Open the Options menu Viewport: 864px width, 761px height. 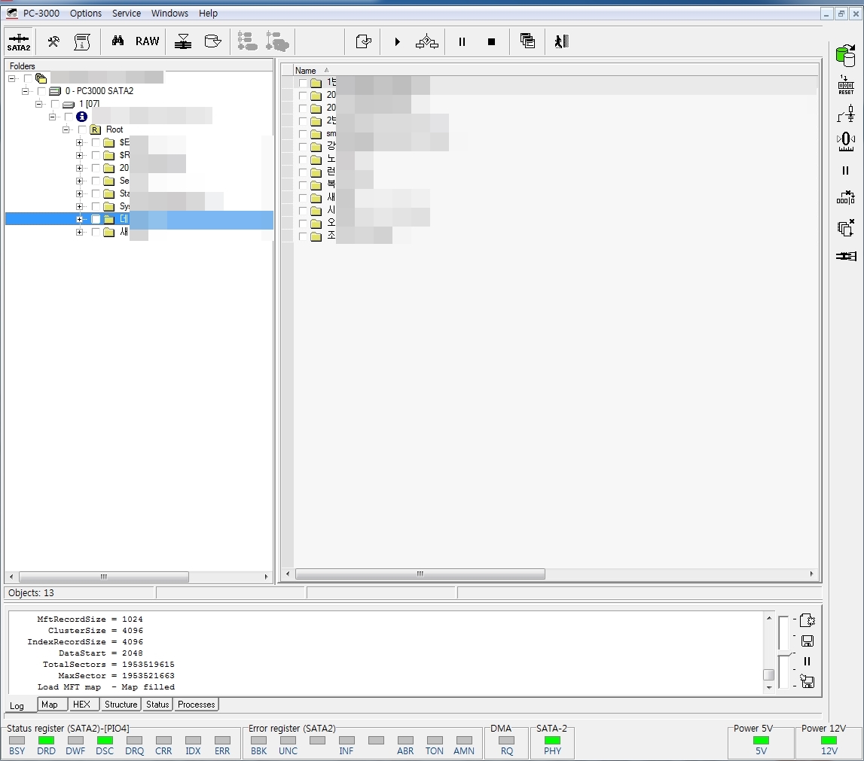[85, 14]
